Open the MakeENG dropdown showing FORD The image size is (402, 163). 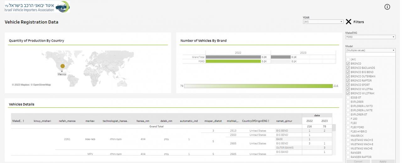370,37
